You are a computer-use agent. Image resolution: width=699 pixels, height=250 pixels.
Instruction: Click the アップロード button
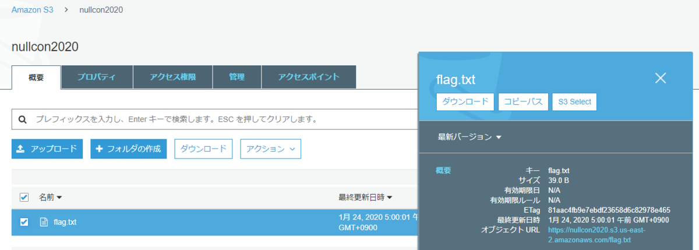[47, 149]
